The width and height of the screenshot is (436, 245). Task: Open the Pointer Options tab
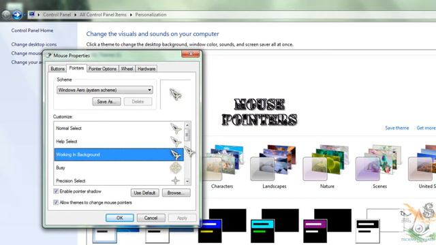pyautogui.click(x=102, y=69)
